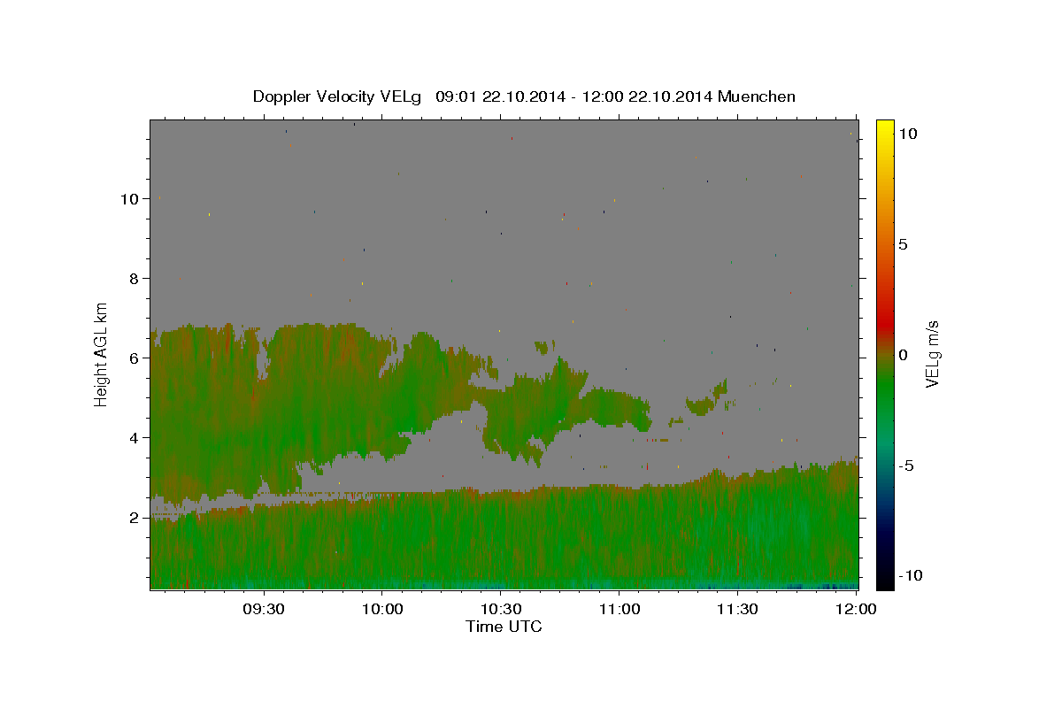Click the colorbar tick label -5
The width and height of the screenshot is (1062, 708).
(905, 466)
